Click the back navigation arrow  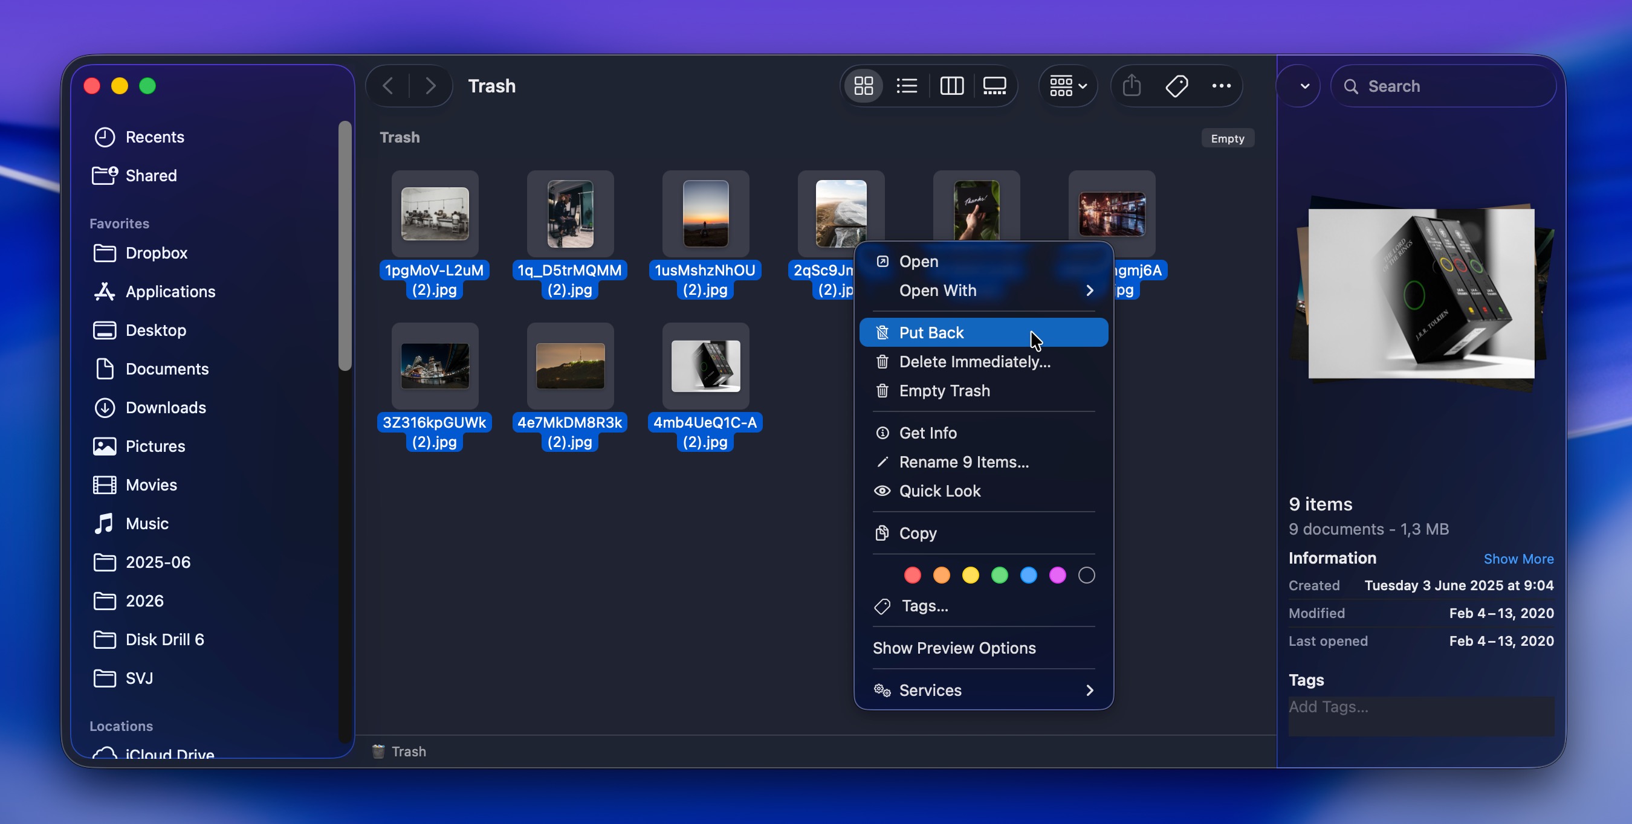(x=387, y=86)
